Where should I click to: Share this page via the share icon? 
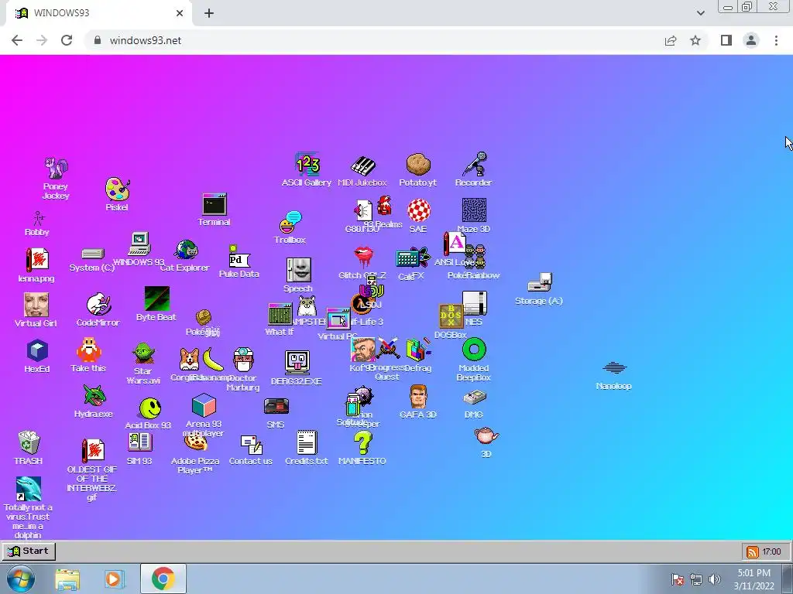tap(671, 40)
